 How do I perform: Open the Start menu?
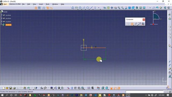click(x=5, y=4)
